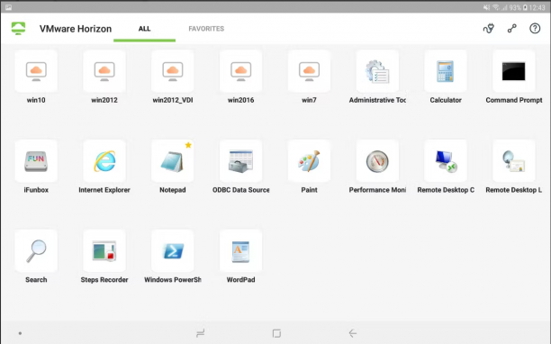Launch the Search magnifier app icon
The width and height of the screenshot is (551, 344).
click(x=36, y=250)
